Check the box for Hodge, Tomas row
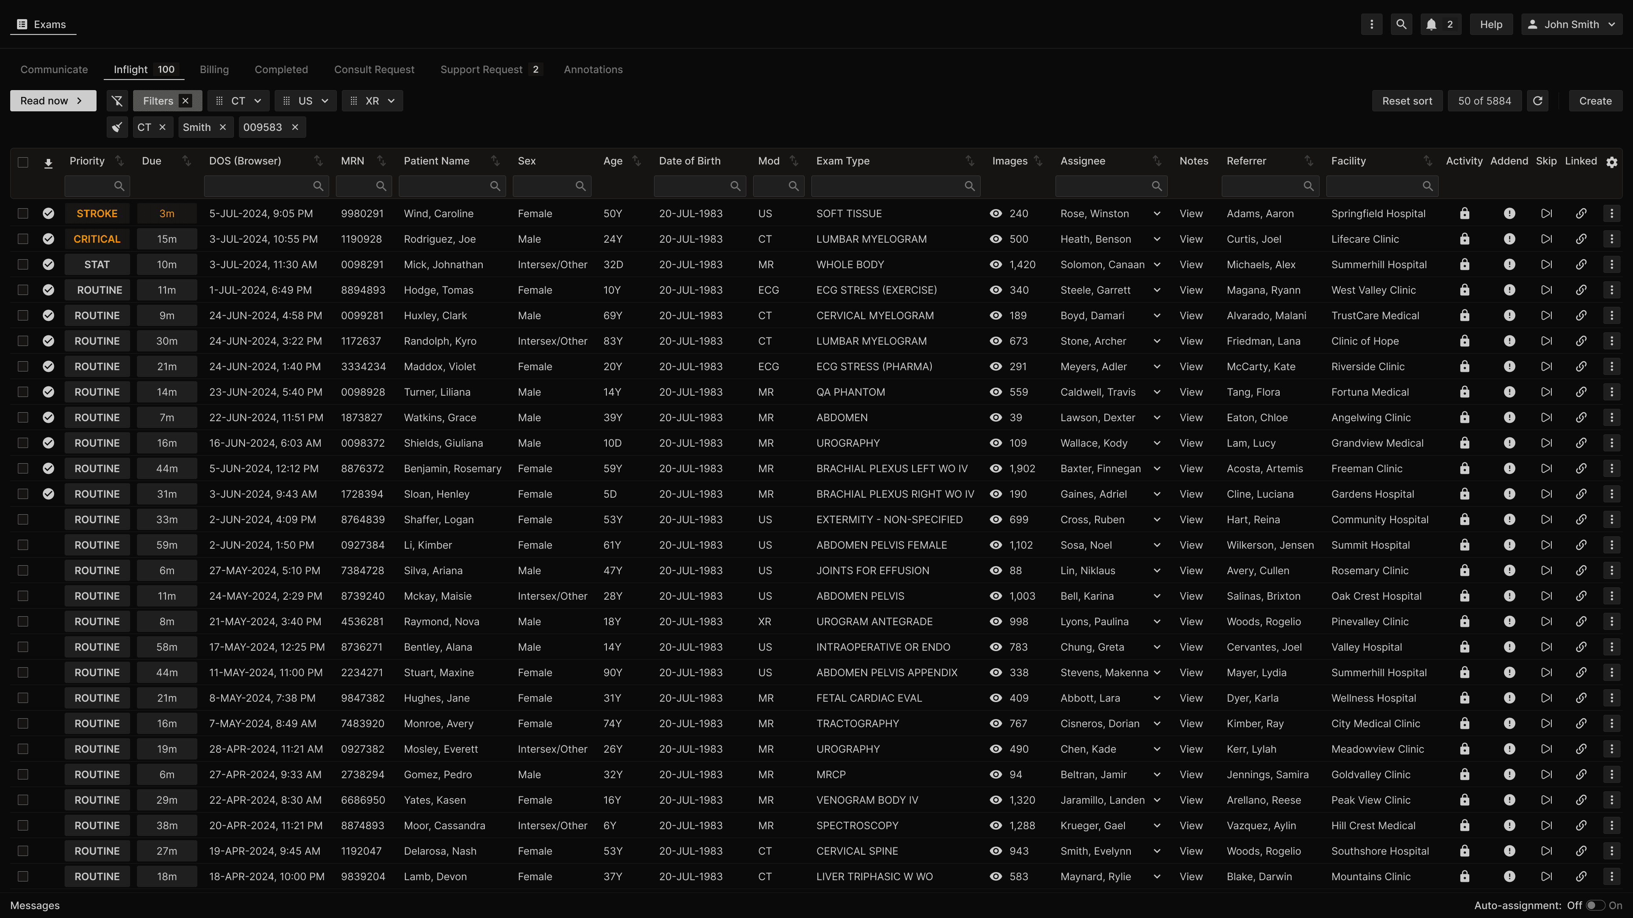This screenshot has height=918, width=1633. click(x=23, y=290)
